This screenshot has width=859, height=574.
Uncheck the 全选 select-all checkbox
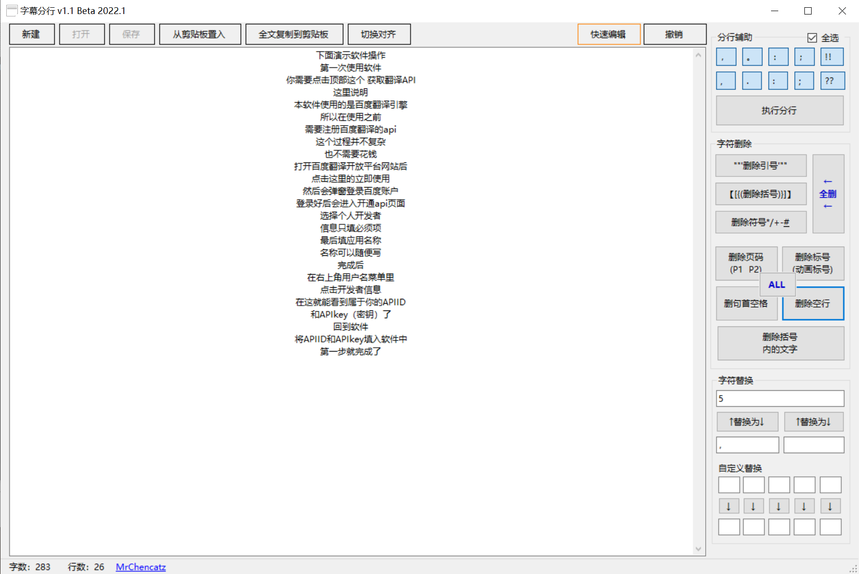pyautogui.click(x=812, y=38)
